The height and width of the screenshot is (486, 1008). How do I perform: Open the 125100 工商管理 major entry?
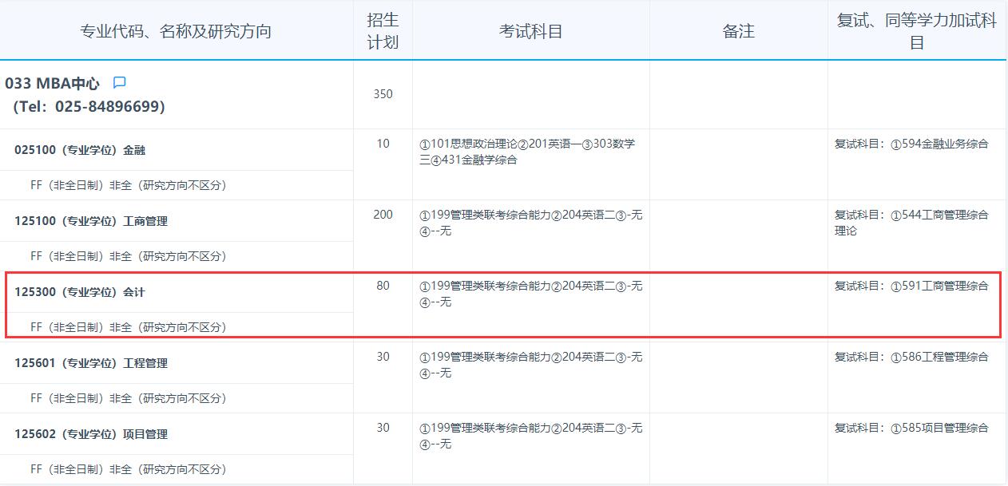pyautogui.click(x=91, y=221)
